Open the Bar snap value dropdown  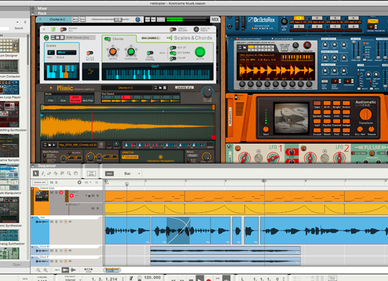point(132,173)
